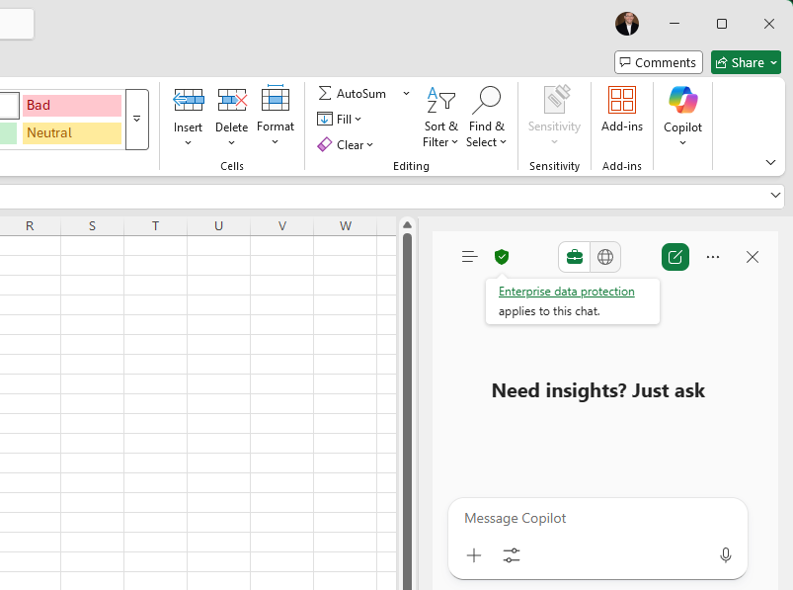This screenshot has width=793, height=590.
Task: Expand the cell styles gallery
Action: tap(137, 119)
